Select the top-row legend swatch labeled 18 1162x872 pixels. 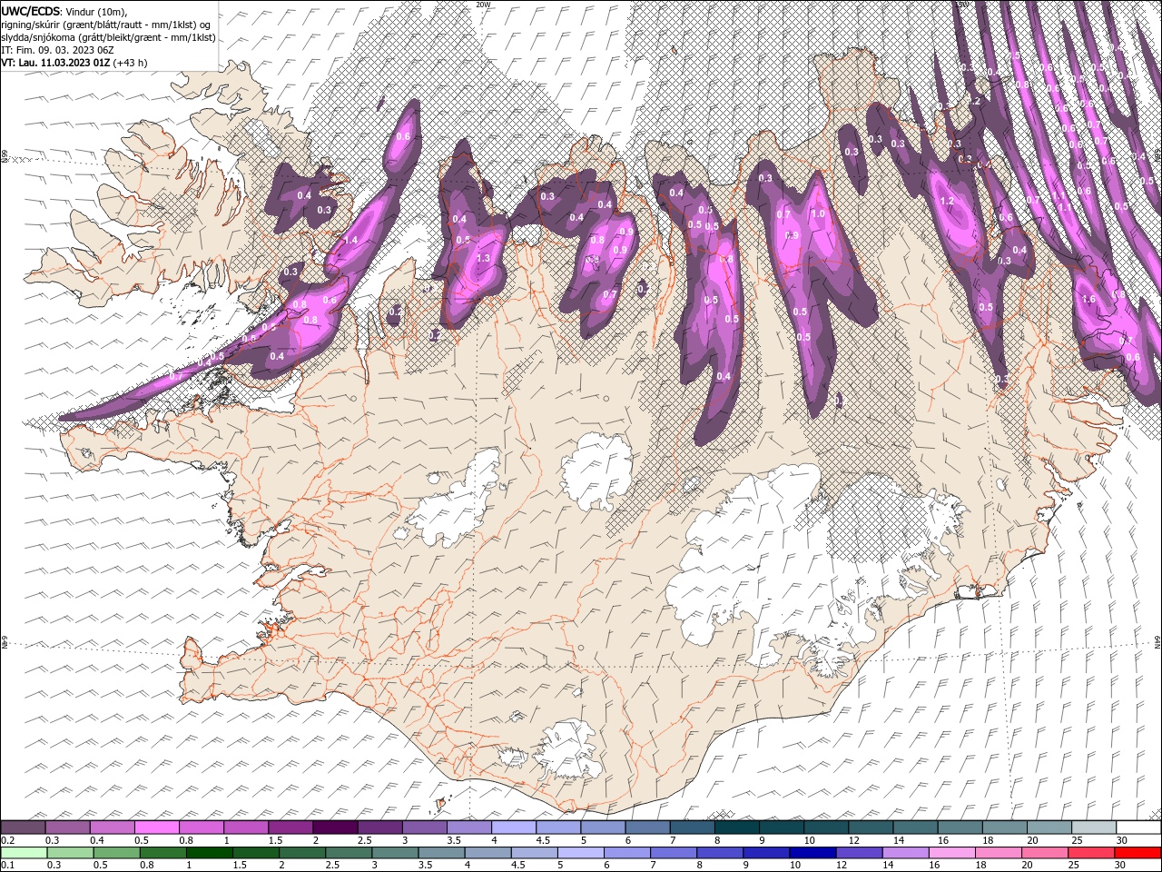[x=1004, y=827]
